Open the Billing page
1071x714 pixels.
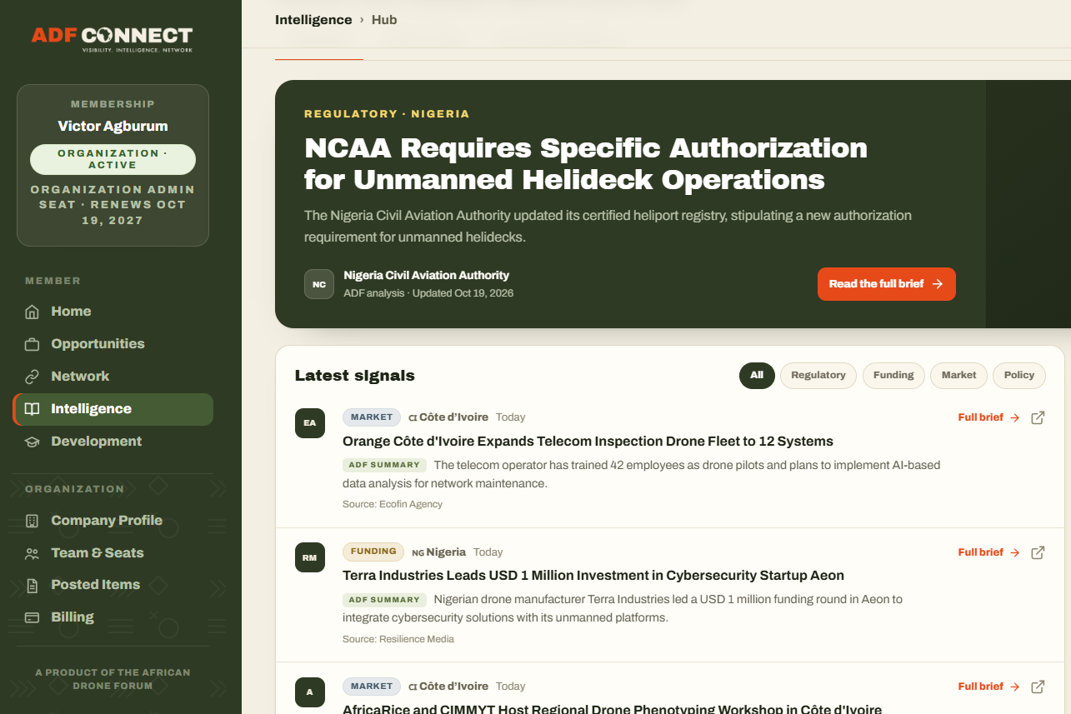[x=113, y=617]
